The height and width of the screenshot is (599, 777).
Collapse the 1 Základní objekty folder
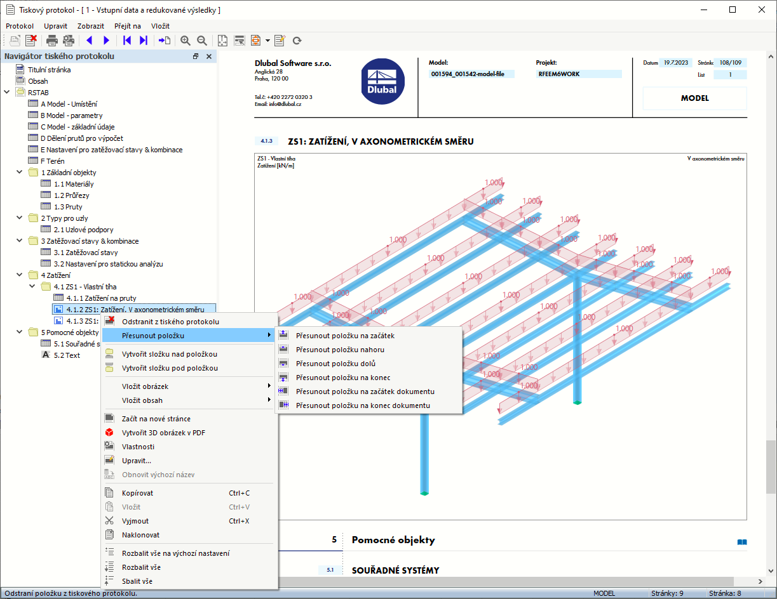click(x=20, y=173)
